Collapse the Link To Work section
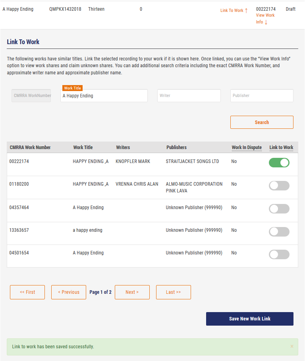Image resolution: width=305 pixels, height=361 pixels. click(x=234, y=10)
